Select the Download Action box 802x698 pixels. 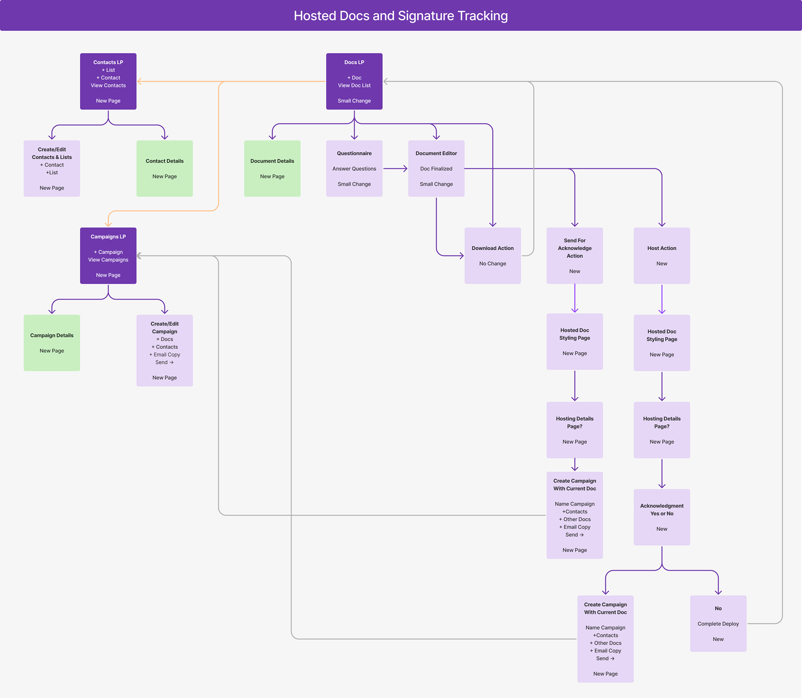coord(492,256)
